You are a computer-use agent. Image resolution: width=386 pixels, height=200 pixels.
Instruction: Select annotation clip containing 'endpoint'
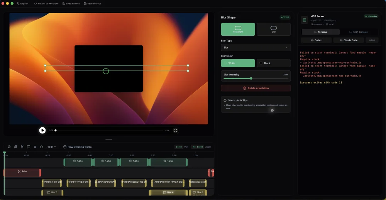pyautogui.click(x=198, y=183)
